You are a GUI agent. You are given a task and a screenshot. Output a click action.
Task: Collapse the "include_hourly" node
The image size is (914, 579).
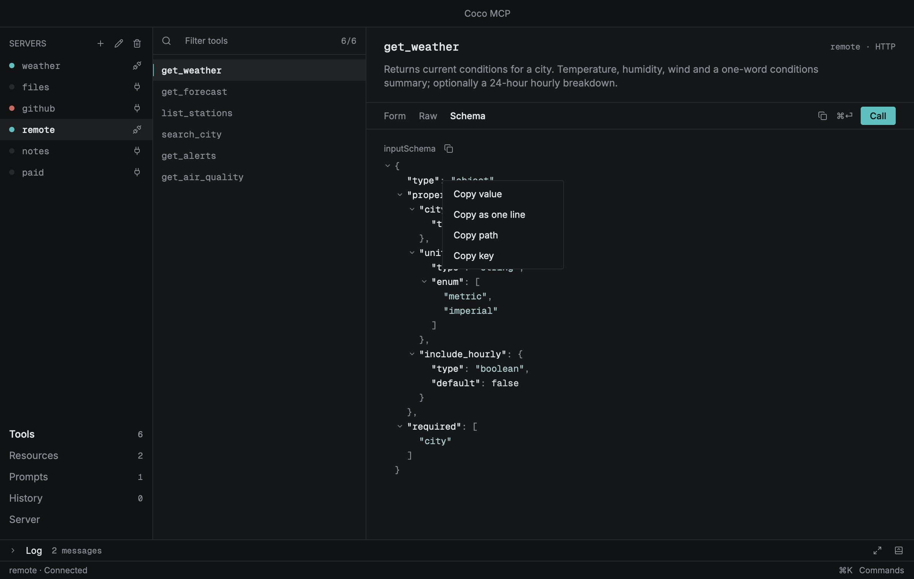412,354
